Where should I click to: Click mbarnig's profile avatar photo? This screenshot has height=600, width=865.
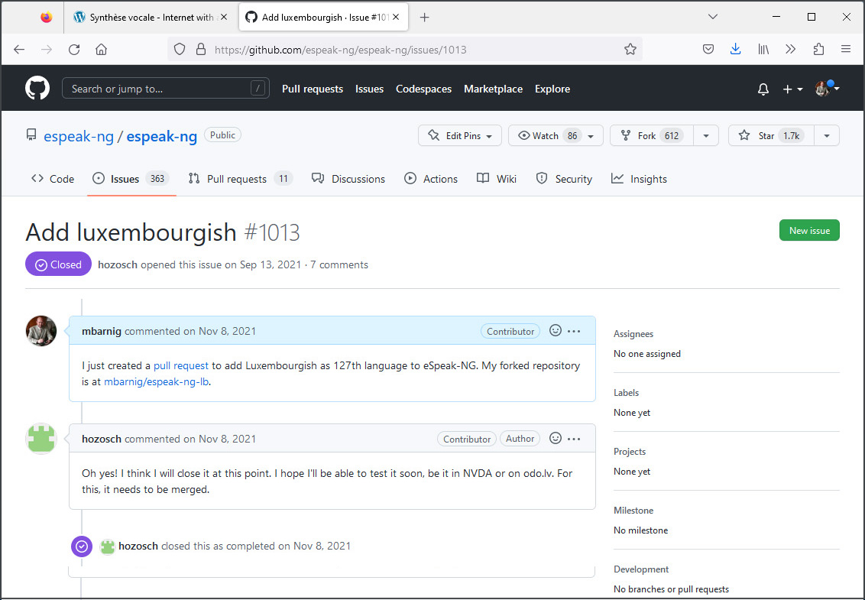pyautogui.click(x=41, y=331)
